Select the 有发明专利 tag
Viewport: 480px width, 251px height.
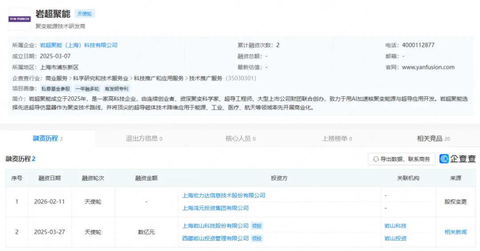point(116,89)
